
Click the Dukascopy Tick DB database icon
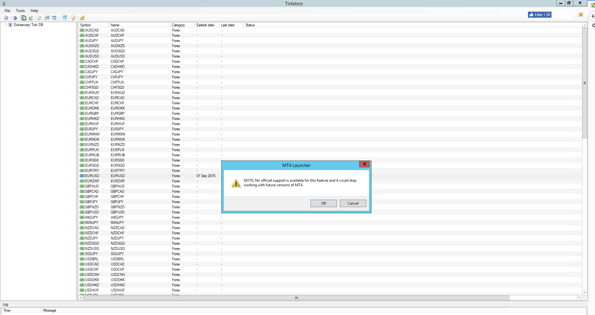pos(10,25)
